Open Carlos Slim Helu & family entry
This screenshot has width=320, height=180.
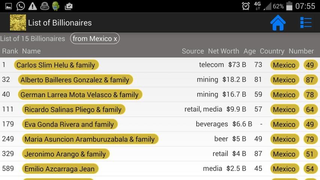[56, 65]
